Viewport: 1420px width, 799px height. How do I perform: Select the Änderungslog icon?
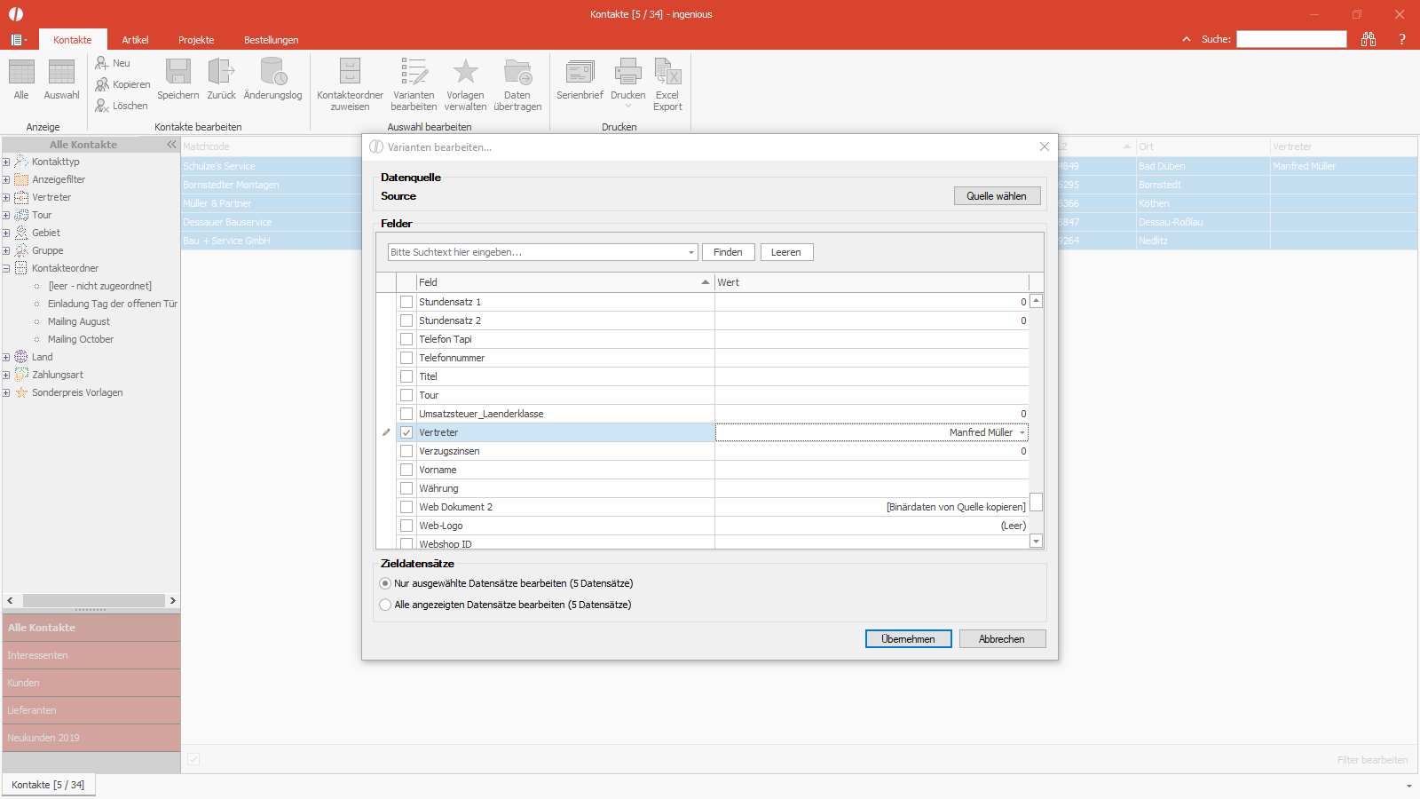[x=272, y=72]
